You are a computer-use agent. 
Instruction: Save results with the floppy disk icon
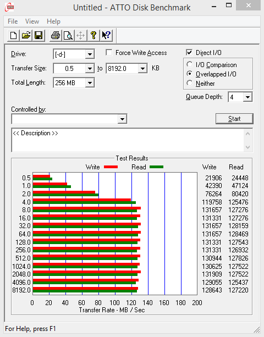coord(38,35)
